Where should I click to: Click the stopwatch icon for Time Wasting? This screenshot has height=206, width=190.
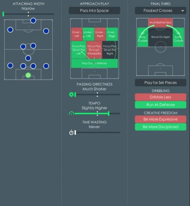pyautogui.click(x=71, y=132)
